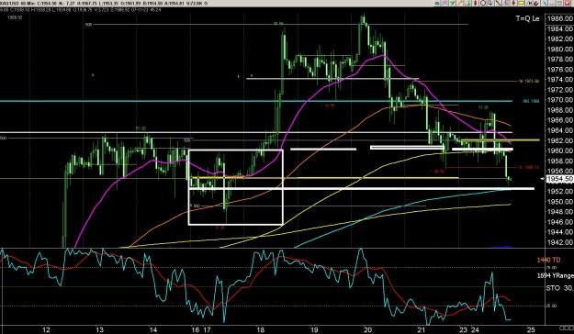Click the dark oval icon in top toolbar
This screenshot has width=574, height=334.
[437, 4]
